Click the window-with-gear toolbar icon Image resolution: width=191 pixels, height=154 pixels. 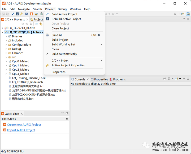[36, 14]
